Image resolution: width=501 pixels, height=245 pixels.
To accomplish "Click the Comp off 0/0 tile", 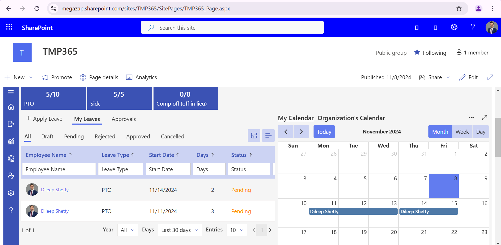I will 186,98.
